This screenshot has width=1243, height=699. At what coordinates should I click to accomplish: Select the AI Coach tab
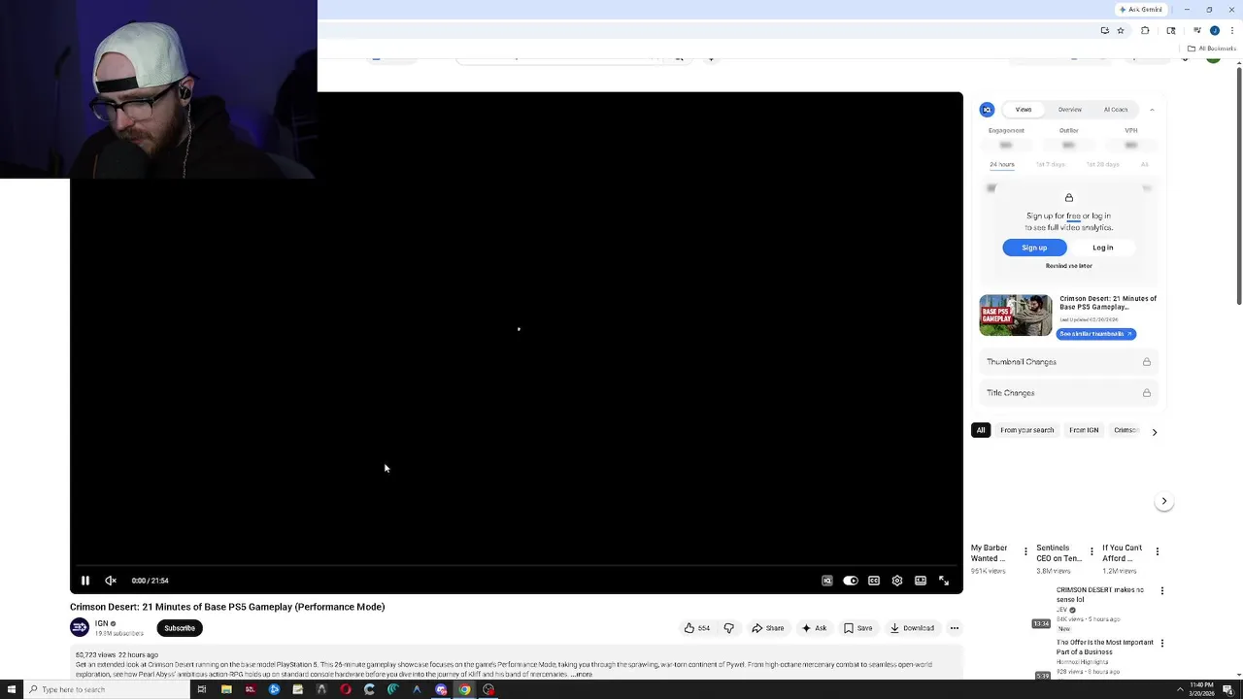tap(1116, 110)
